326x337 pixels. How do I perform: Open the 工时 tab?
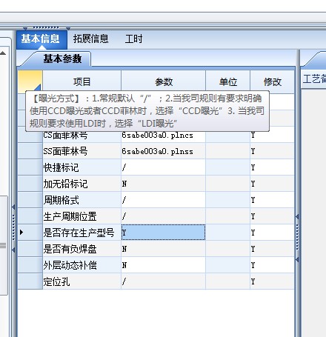point(133,39)
